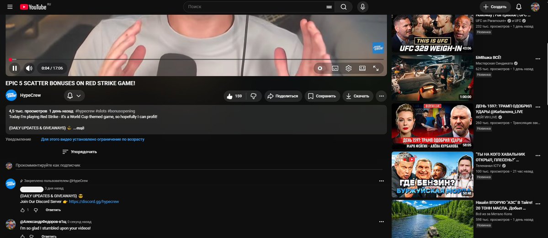Open HypeCrew channel avatar
The width and height of the screenshot is (548, 238).
11,95
